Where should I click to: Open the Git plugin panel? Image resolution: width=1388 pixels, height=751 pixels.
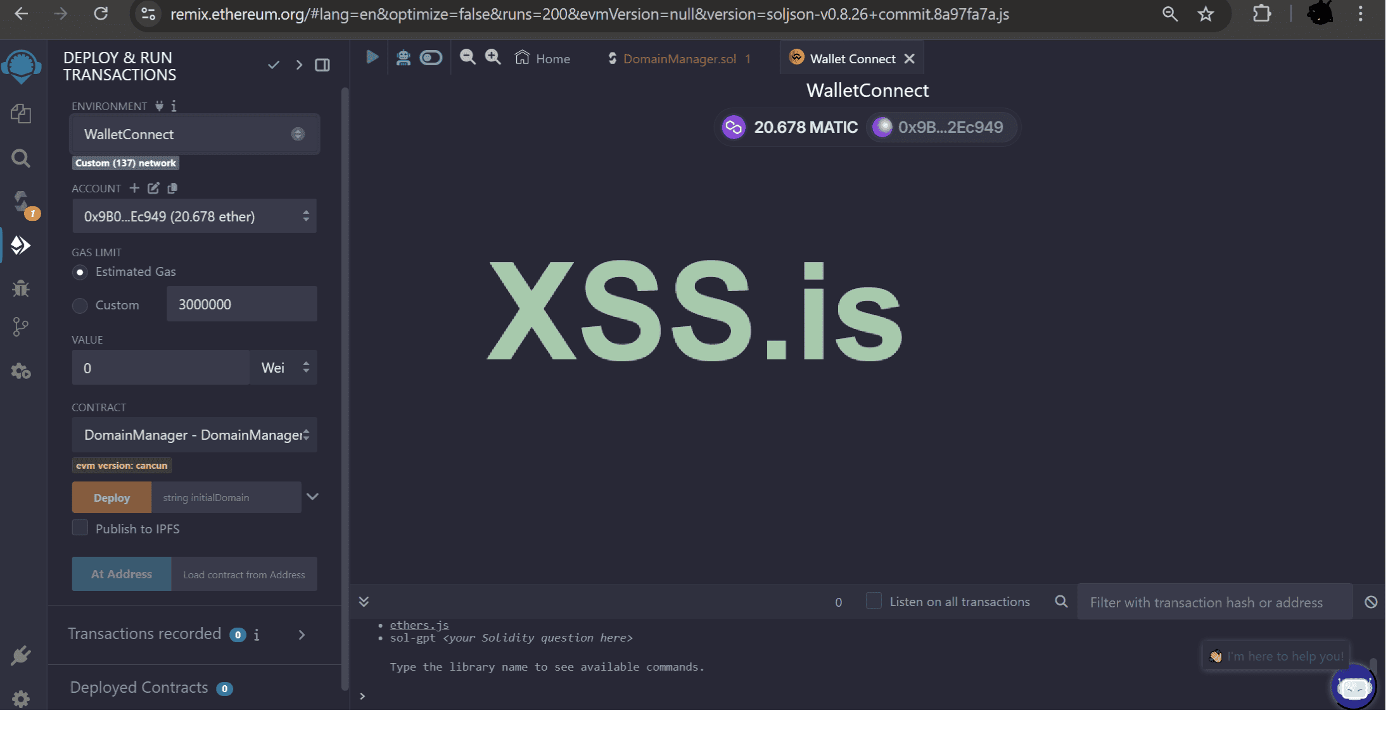pyautogui.click(x=21, y=326)
